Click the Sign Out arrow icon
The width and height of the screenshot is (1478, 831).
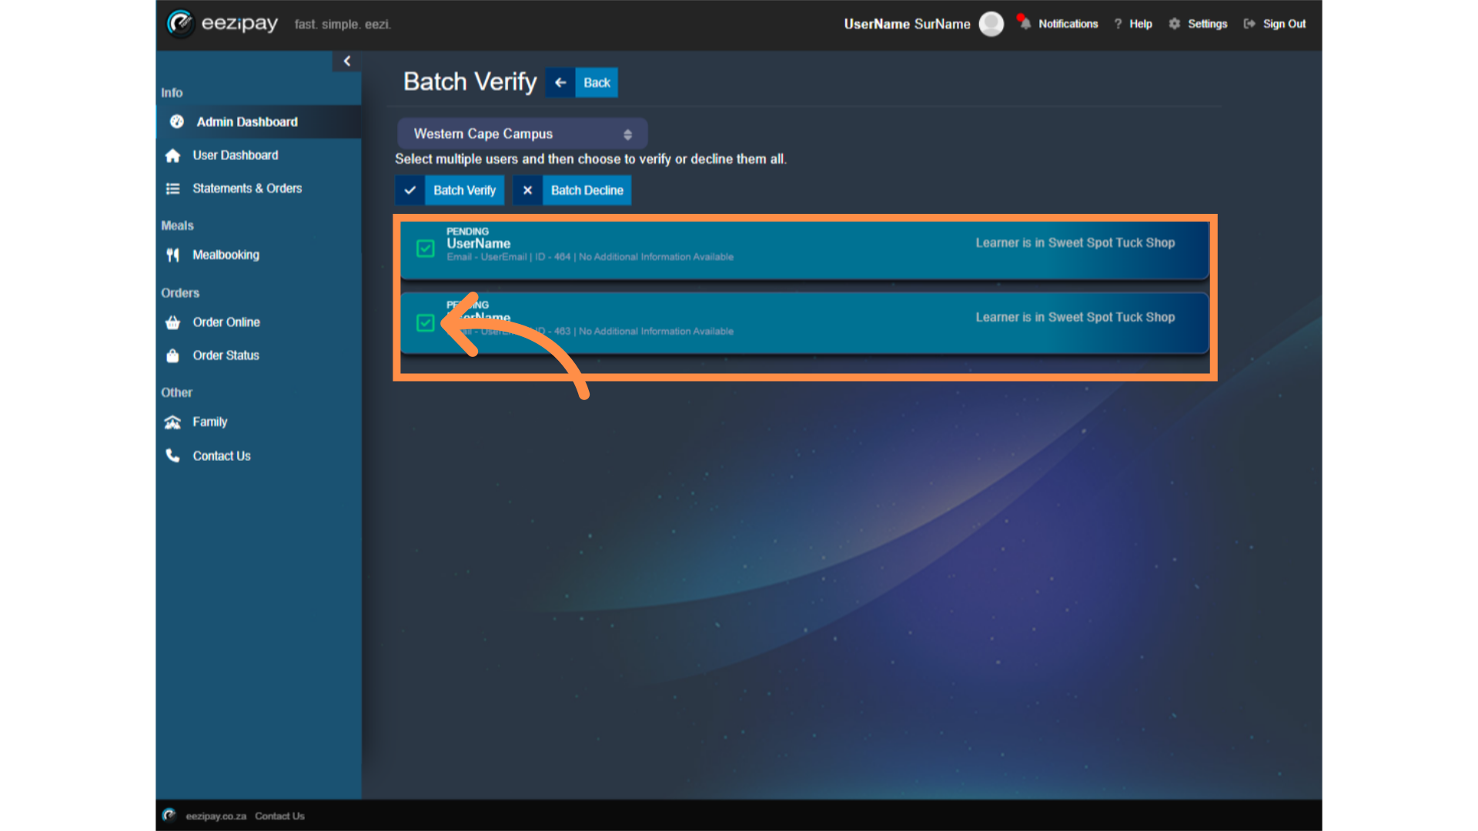tap(1249, 24)
